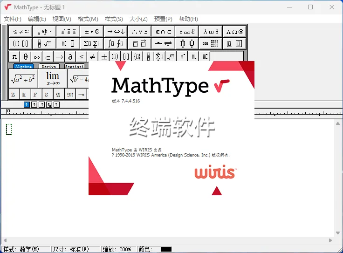Open the fence templates palette
The width and height of the screenshot is (343, 253).
click(21, 43)
